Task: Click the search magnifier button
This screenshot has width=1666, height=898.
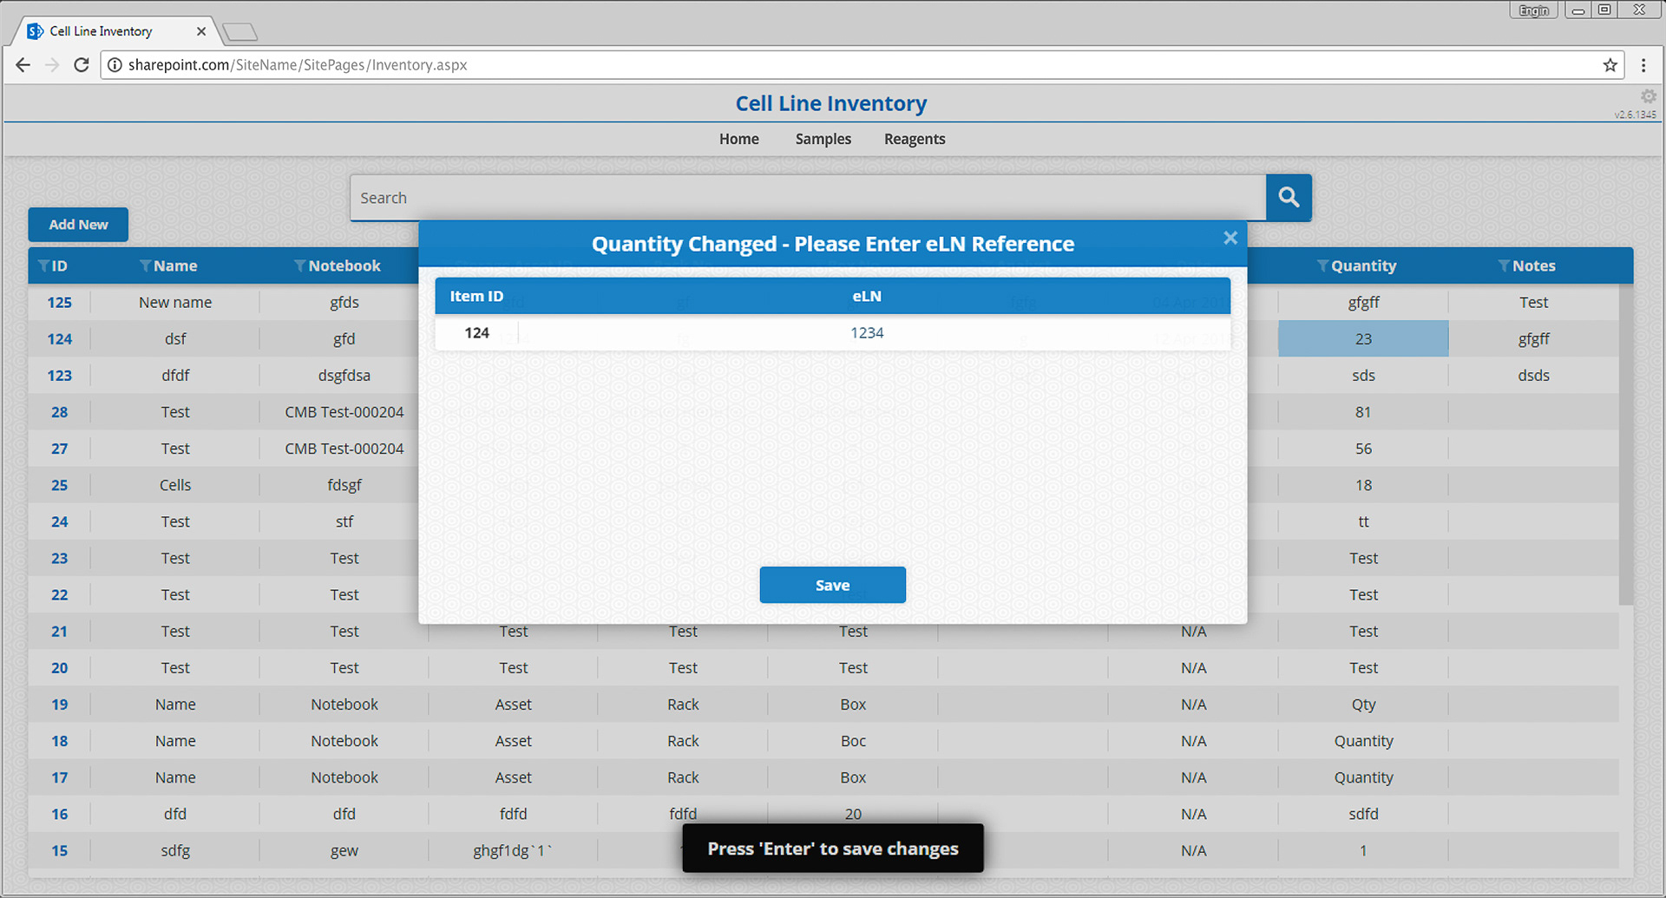Action: click(x=1289, y=198)
